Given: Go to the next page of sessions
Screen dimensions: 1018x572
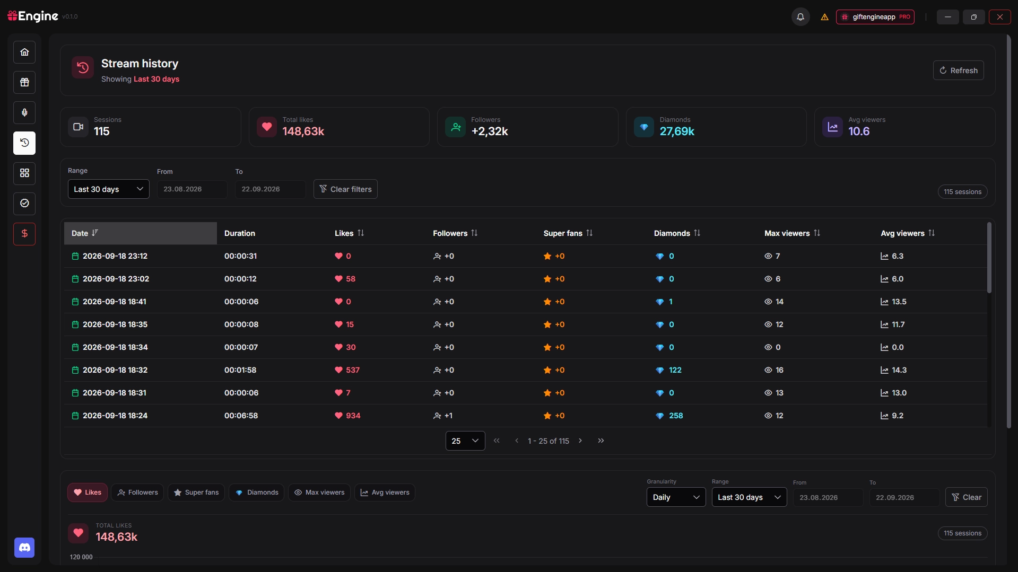Looking at the screenshot, I should tap(580, 441).
